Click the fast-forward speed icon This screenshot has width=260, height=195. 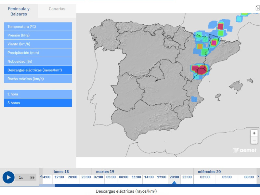tap(32, 177)
